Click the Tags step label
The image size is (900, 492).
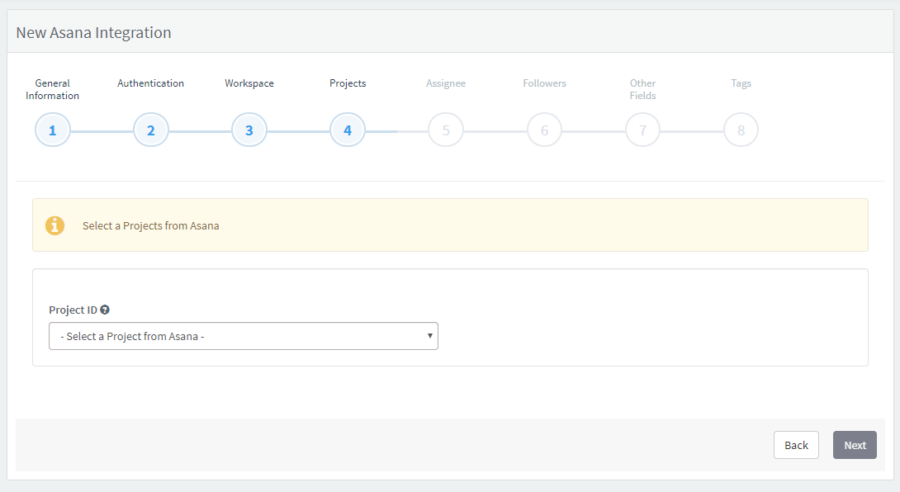pos(741,83)
